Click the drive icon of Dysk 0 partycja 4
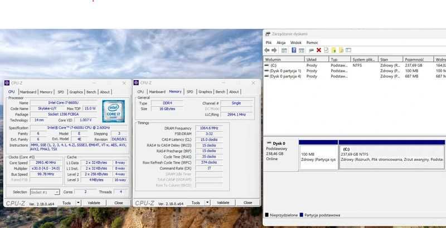 [x=266, y=76]
